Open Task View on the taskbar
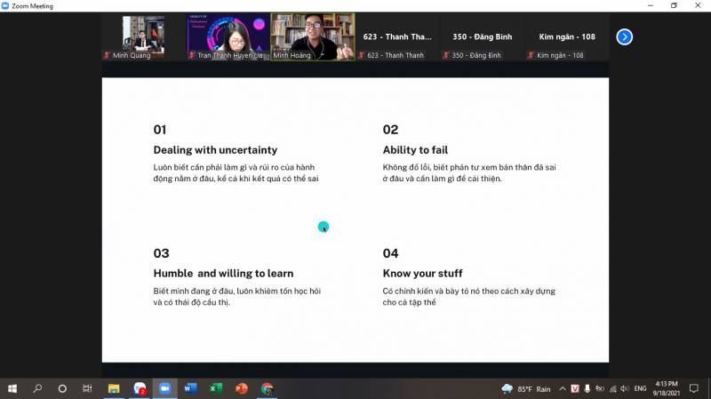Image resolution: width=711 pixels, height=399 pixels. click(87, 388)
